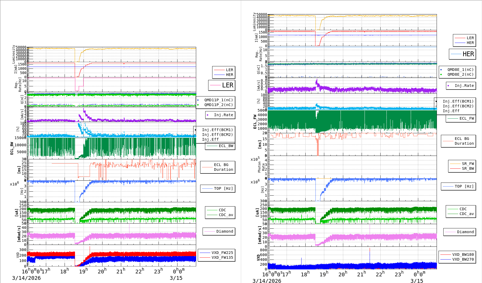Viewport: 482px width, 283px height.
Task: Click the 3/14/2026 date label under LER plot
Action: tap(26, 278)
